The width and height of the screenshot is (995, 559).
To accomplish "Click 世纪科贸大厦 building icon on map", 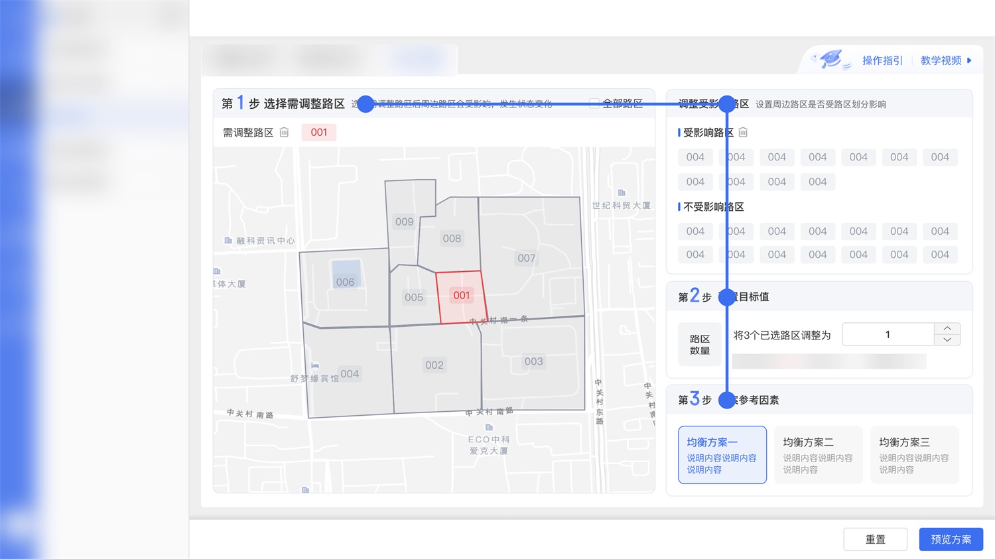I will point(622,193).
